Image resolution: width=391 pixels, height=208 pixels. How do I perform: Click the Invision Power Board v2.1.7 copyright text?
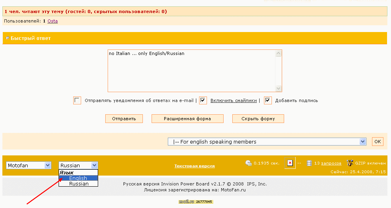point(195,184)
